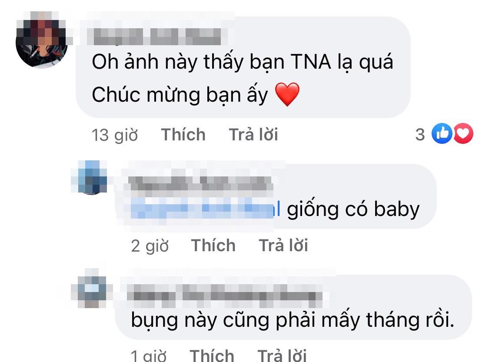Click blurred author name above 'giống có baby'

pos(200,183)
